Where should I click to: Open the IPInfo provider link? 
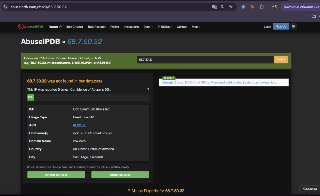pyautogui.click(x=104, y=167)
